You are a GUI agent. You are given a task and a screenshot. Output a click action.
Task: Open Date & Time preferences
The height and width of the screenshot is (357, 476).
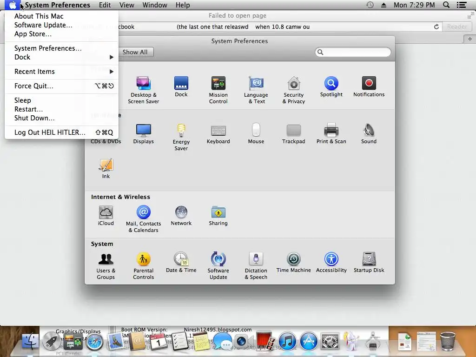click(x=181, y=262)
